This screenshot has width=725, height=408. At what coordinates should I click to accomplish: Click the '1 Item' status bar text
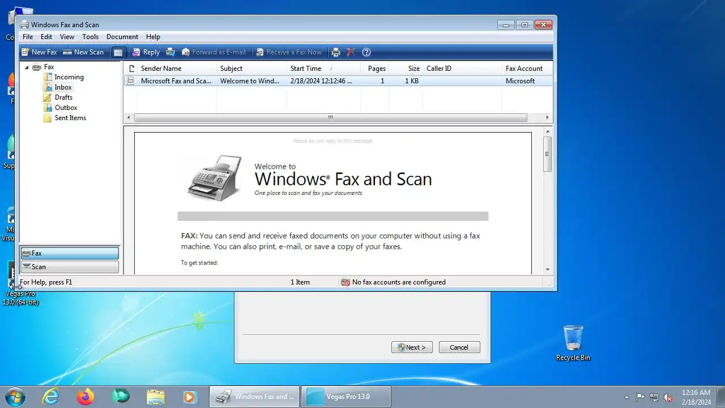point(300,282)
